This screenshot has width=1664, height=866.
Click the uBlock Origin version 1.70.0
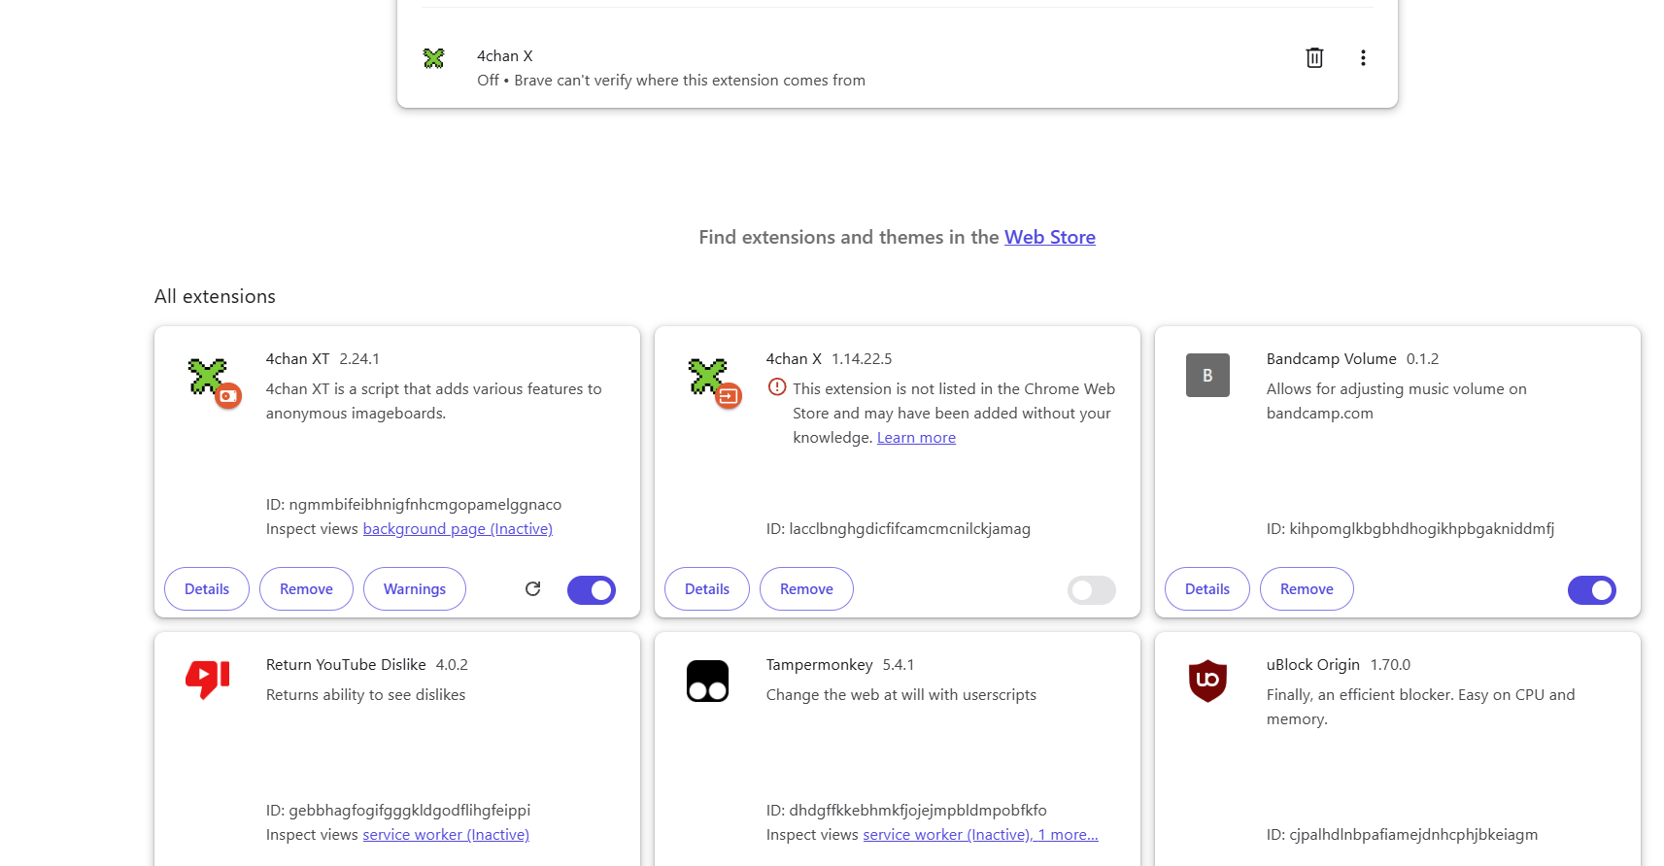[x=1390, y=665]
